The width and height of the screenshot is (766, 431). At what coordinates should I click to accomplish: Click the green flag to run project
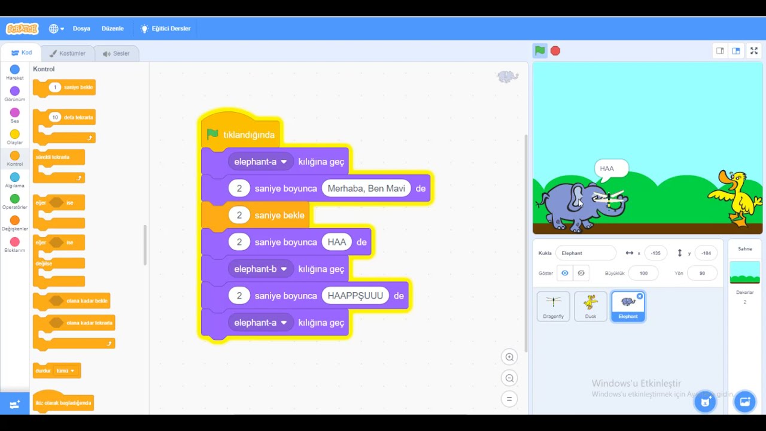(x=540, y=51)
